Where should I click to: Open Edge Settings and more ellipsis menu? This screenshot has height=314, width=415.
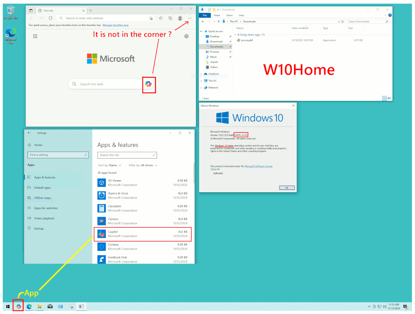click(x=190, y=18)
